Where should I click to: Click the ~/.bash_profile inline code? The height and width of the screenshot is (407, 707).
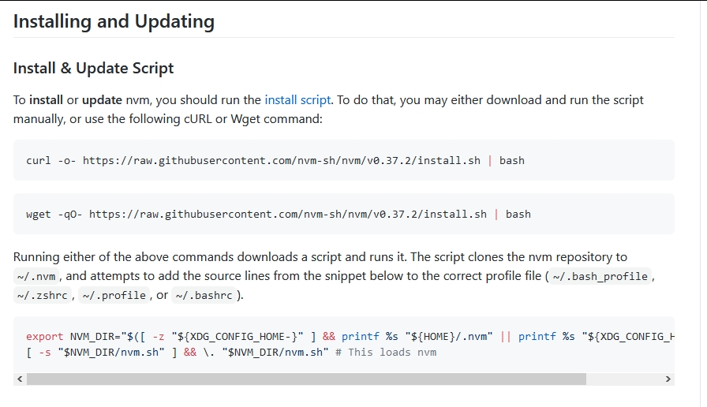pyautogui.click(x=600, y=277)
